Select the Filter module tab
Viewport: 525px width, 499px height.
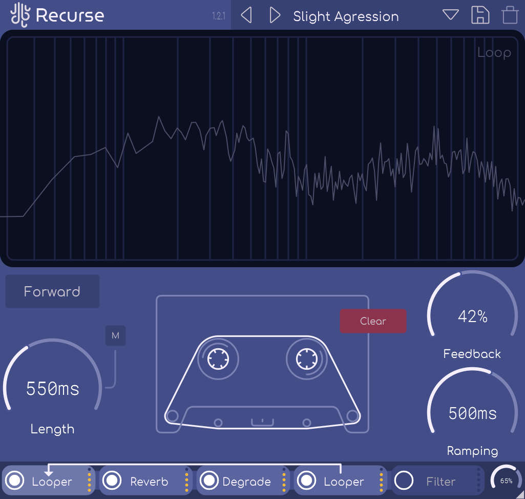438,480
